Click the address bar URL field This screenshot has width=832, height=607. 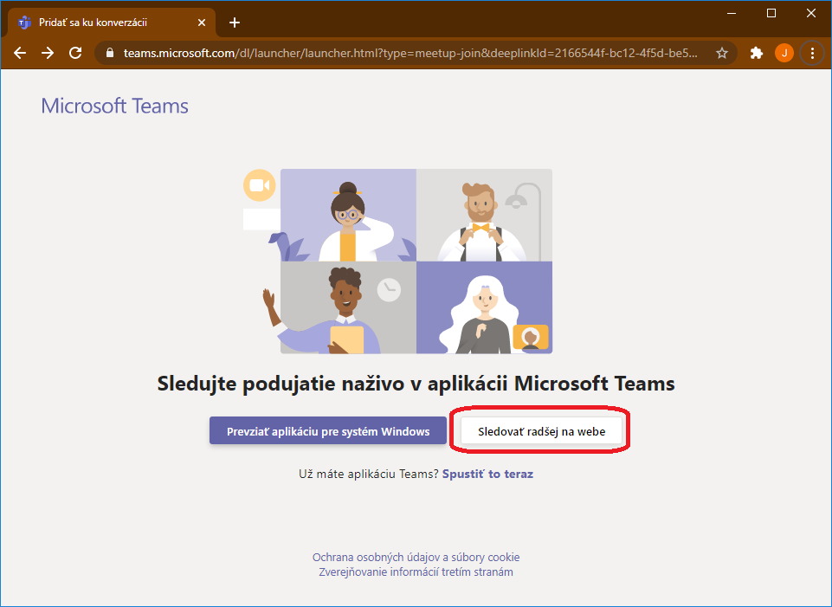coord(407,53)
